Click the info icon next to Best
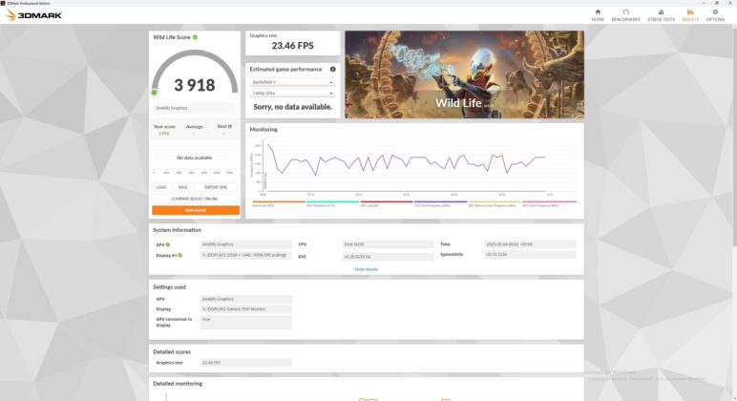 pyautogui.click(x=229, y=126)
